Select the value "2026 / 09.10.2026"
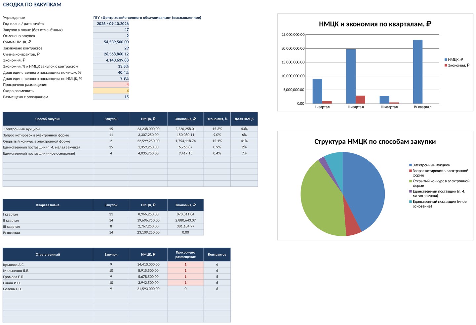Viewport: 476px width, 325px height. pyautogui.click(x=111, y=24)
